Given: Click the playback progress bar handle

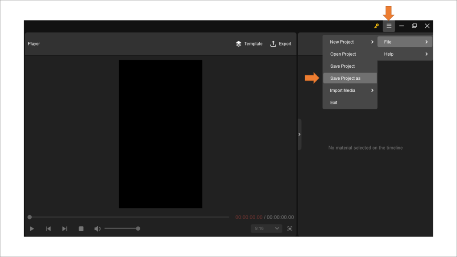Looking at the screenshot, I should click(29, 217).
